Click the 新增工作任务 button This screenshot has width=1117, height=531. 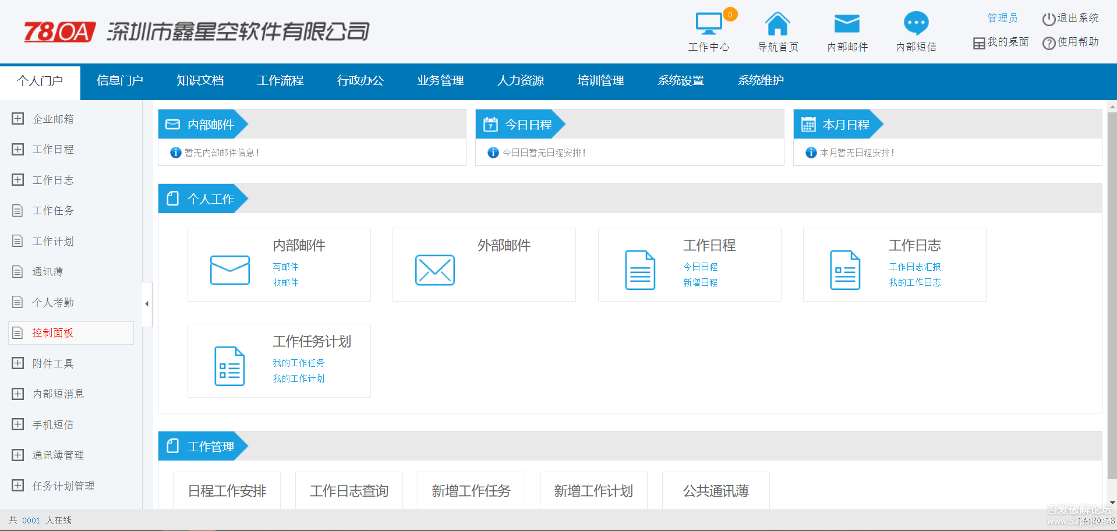point(471,491)
